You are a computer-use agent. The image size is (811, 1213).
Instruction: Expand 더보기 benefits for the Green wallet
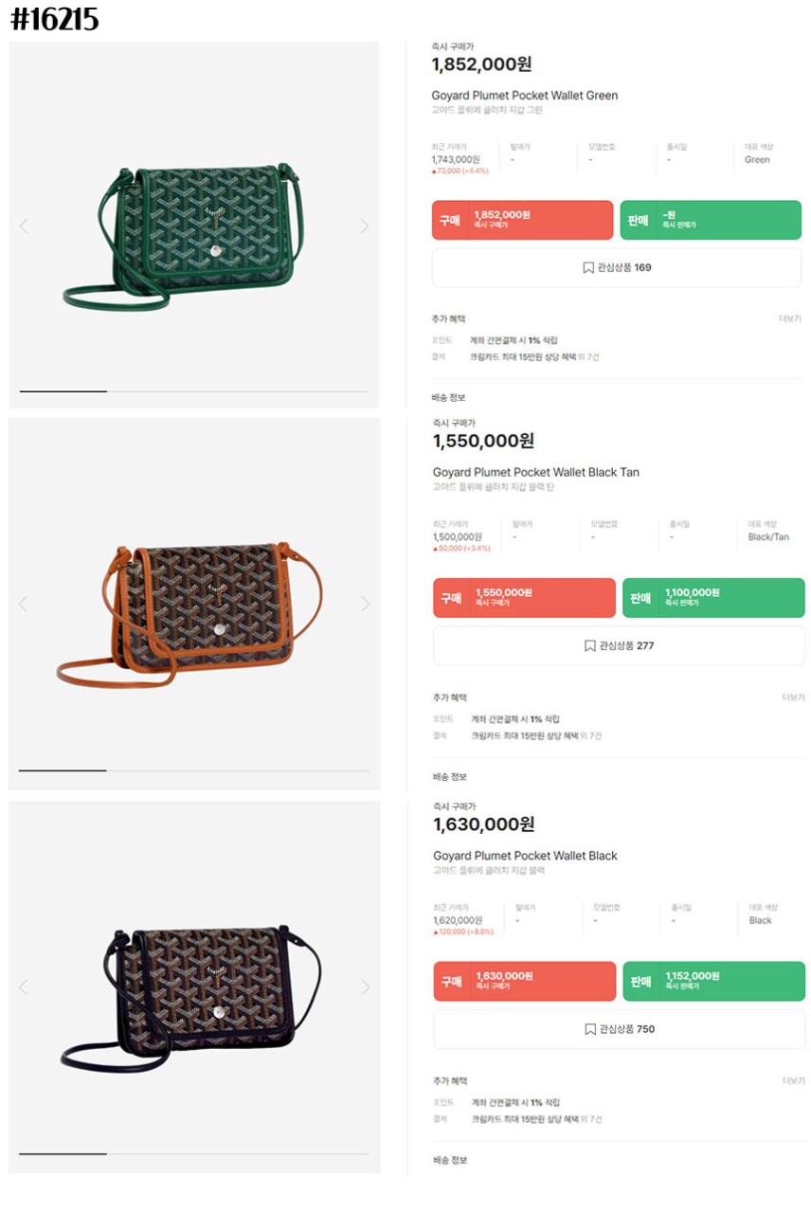(x=790, y=319)
